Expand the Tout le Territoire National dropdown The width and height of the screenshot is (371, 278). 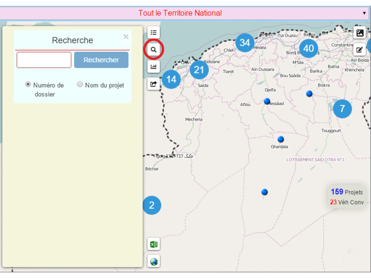click(364, 13)
